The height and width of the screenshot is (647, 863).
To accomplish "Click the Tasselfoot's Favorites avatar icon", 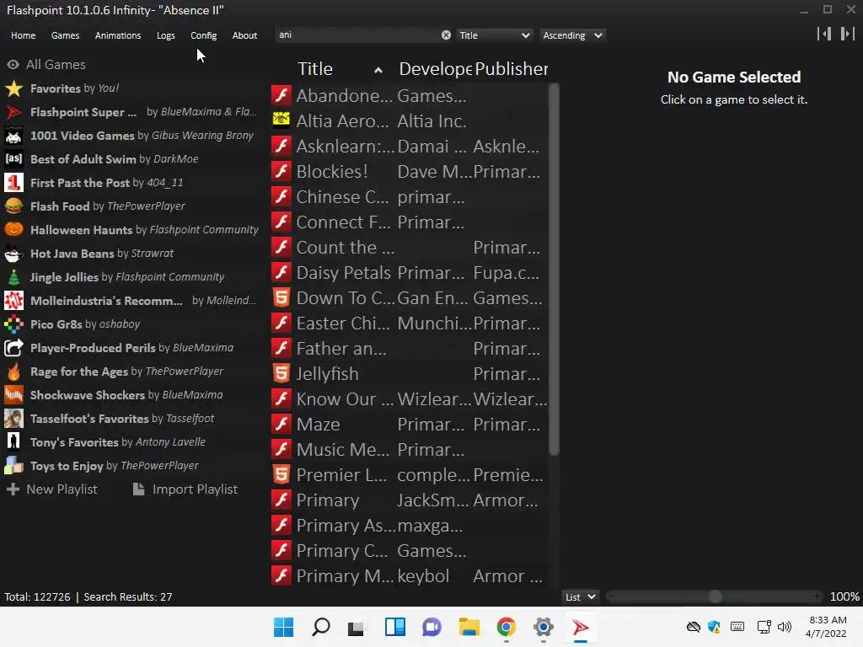I will pos(13,420).
